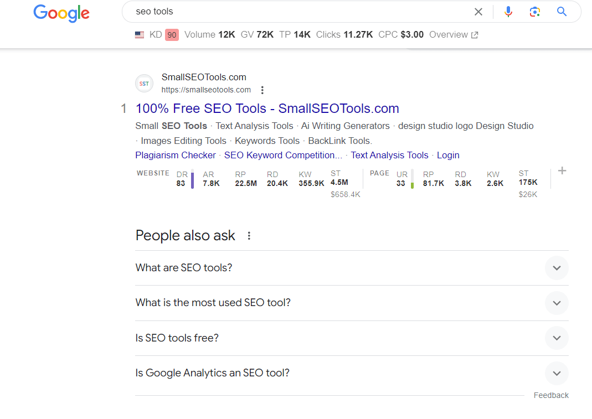Viewport: 592px width, 419px height.
Task: Submit search with magnifier icon
Action: 562,12
